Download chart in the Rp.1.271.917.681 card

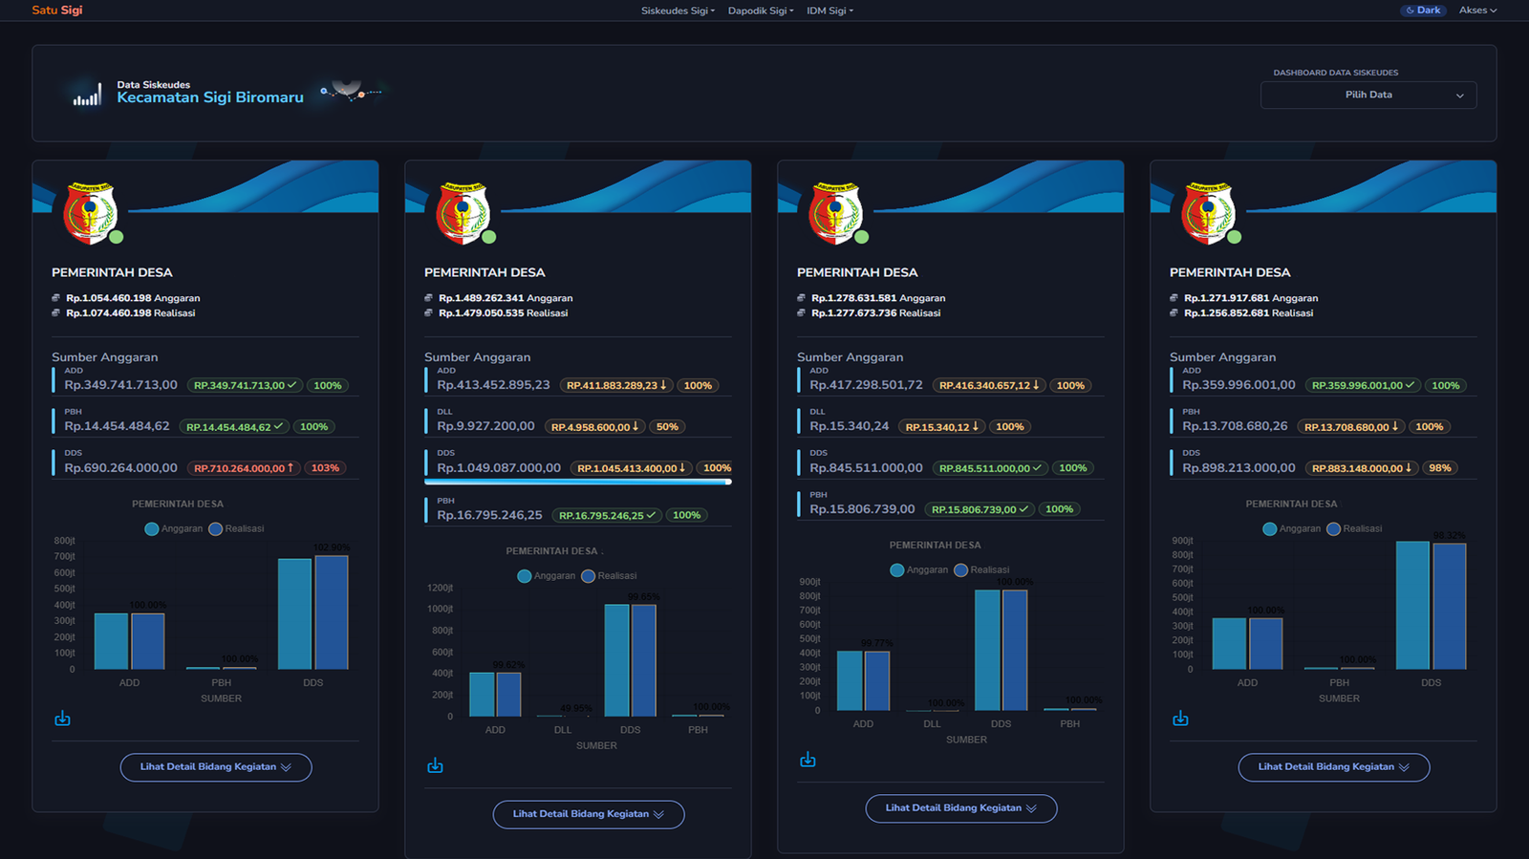[1180, 719]
